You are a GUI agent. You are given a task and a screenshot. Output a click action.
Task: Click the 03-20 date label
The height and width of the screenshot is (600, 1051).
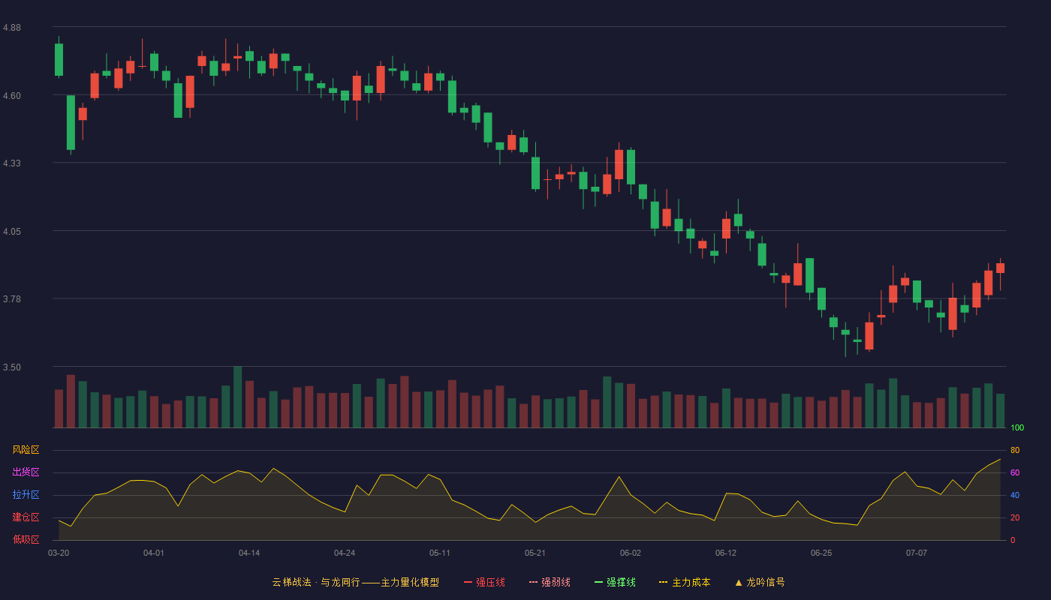coord(59,553)
